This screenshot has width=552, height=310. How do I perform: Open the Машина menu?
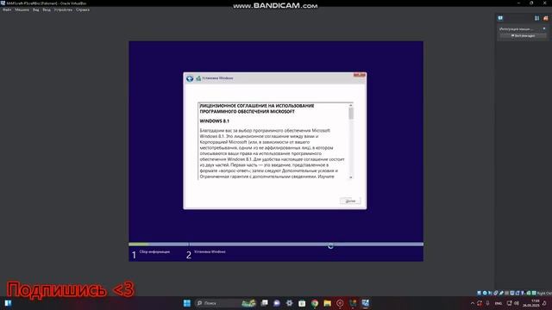coord(22,9)
